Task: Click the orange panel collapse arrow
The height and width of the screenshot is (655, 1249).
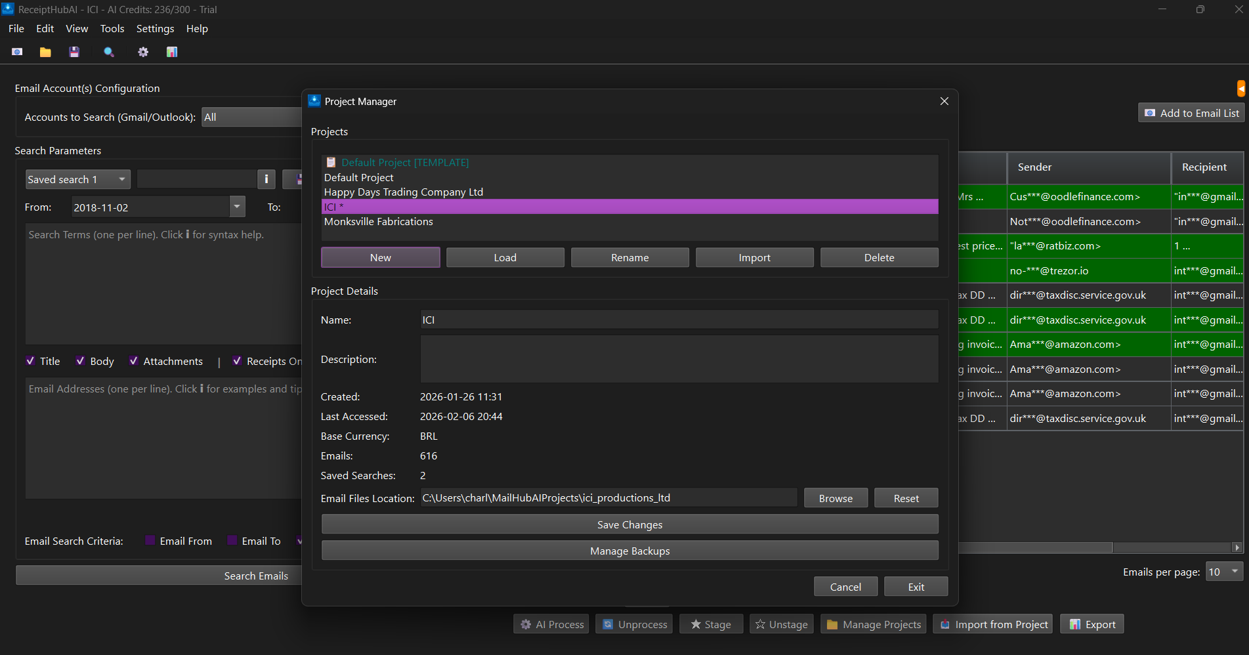Action: [x=1240, y=88]
